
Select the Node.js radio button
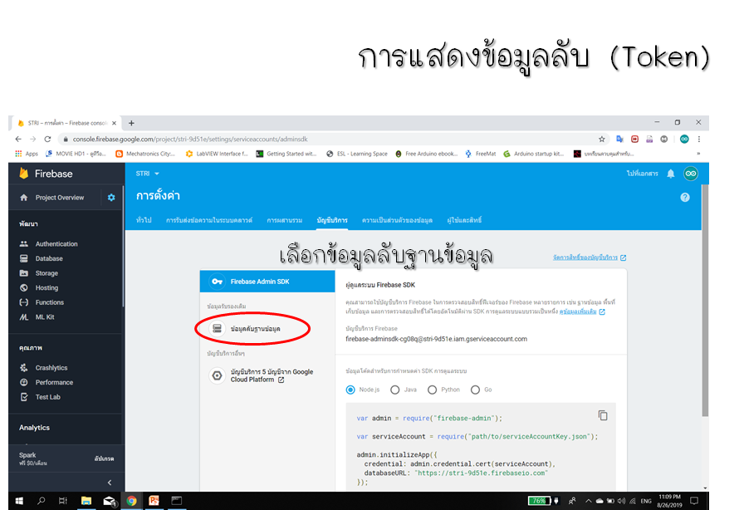(x=350, y=390)
